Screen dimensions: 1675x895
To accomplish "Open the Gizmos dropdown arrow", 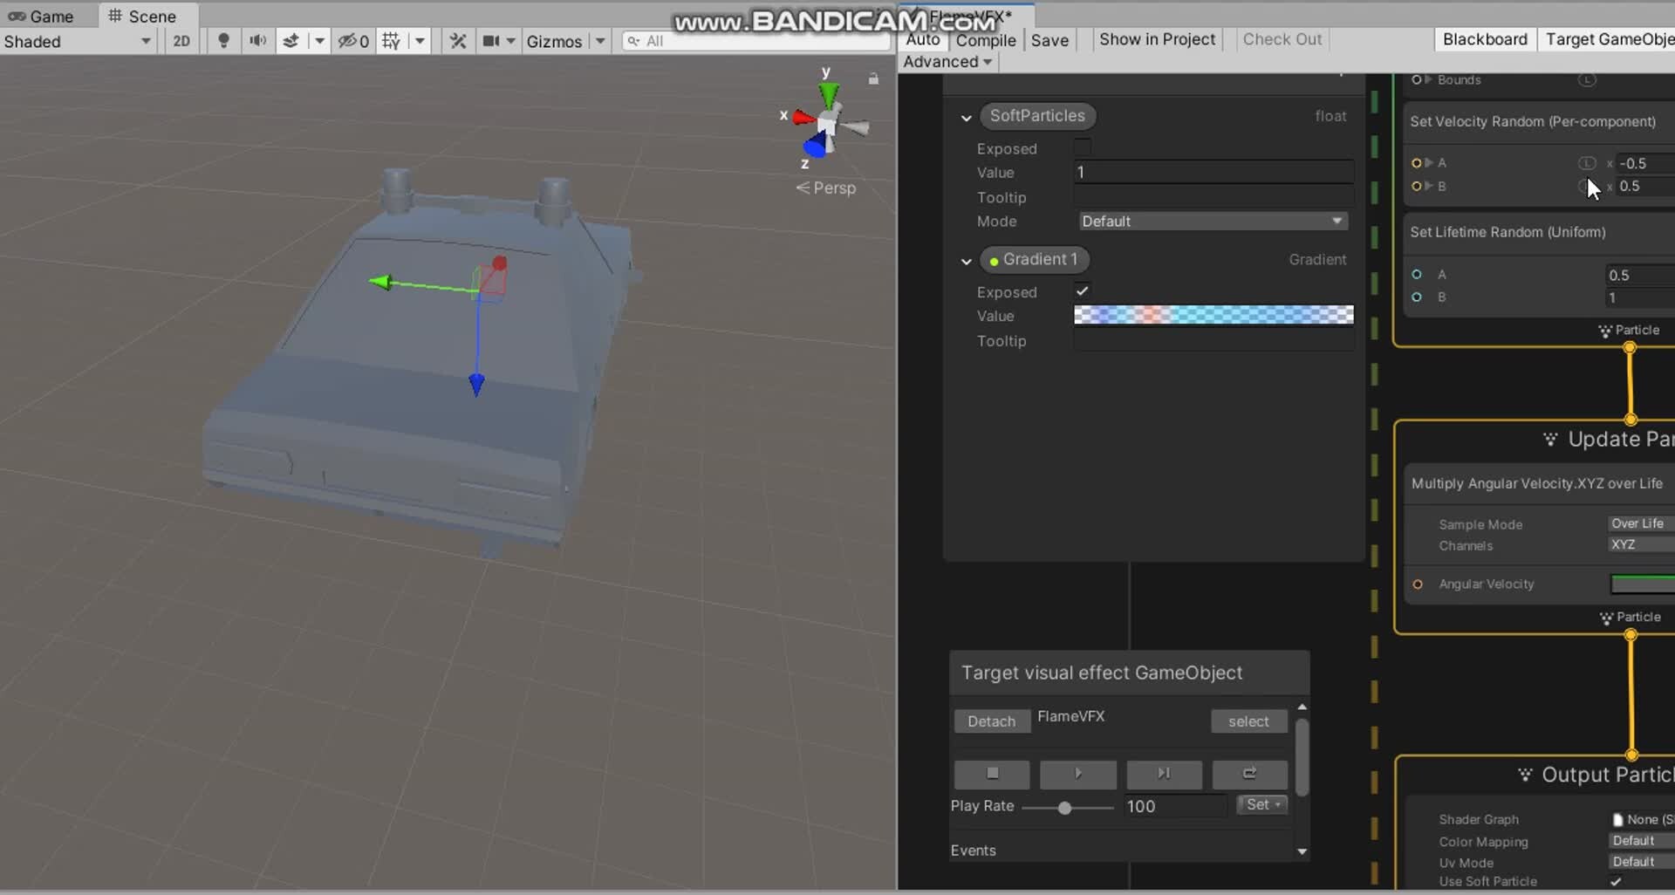I will click(x=600, y=41).
